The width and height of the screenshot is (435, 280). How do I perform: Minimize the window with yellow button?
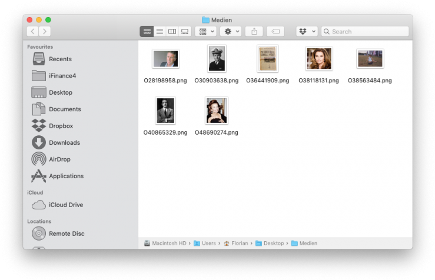pyautogui.click(x=39, y=20)
